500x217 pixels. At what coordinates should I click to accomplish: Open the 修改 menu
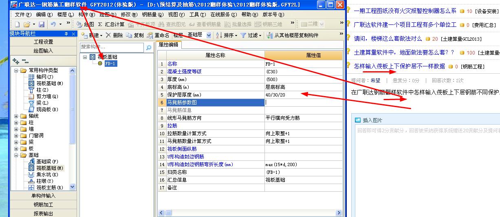point(128,14)
